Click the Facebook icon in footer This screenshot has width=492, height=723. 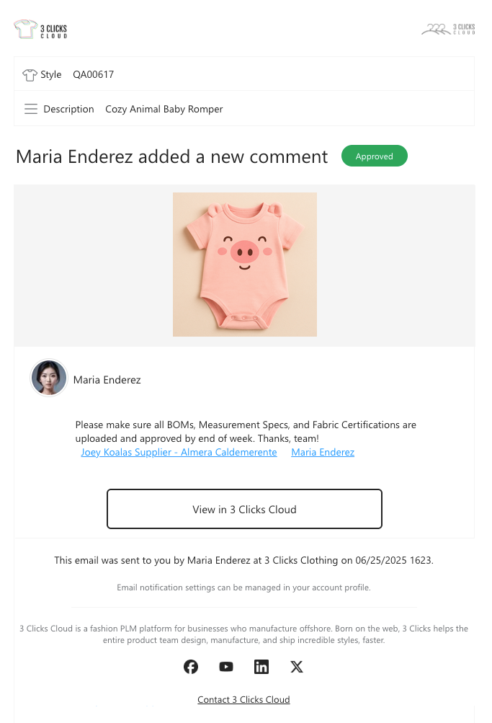[191, 667]
